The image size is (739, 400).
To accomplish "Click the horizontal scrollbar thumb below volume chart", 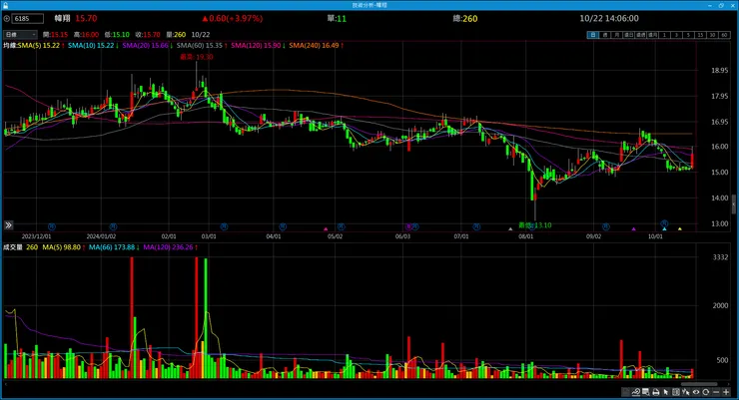I will [x=699, y=384].
